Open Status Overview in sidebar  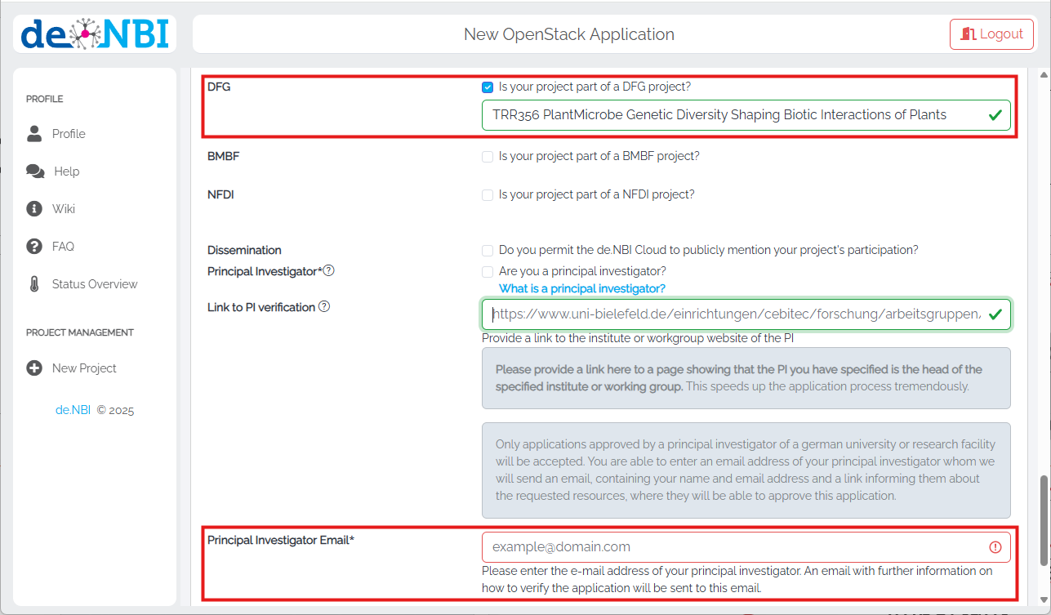tap(95, 284)
